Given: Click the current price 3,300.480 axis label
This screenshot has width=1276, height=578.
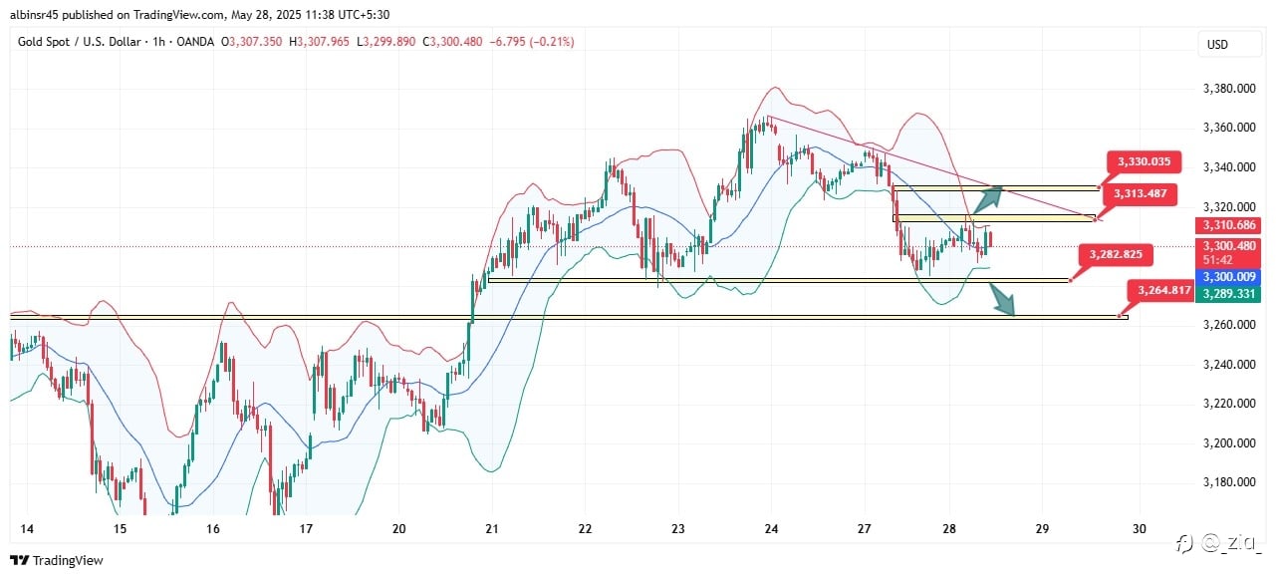Looking at the screenshot, I should 1230,245.
